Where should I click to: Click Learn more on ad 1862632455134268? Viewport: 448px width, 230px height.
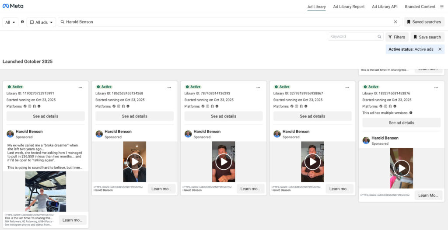tap(162, 188)
